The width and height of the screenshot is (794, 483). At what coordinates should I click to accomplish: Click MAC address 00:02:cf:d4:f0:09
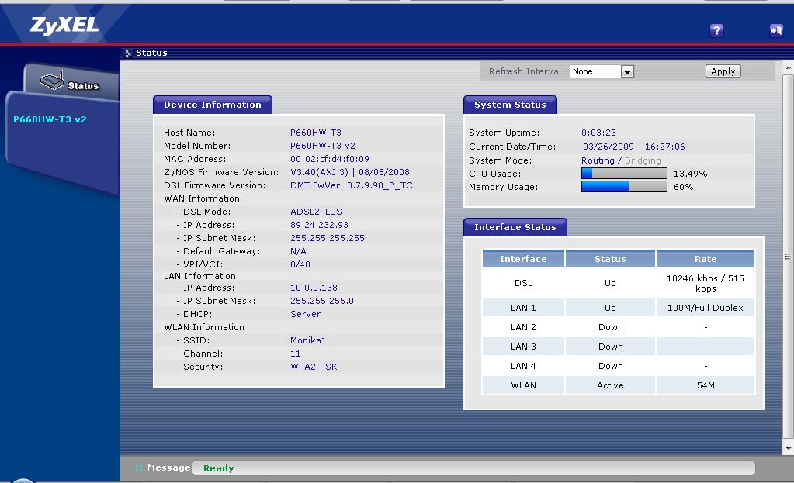[x=330, y=159]
